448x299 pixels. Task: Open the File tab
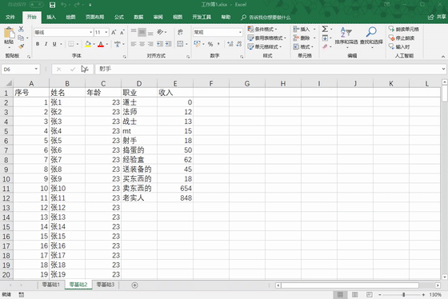[10, 17]
